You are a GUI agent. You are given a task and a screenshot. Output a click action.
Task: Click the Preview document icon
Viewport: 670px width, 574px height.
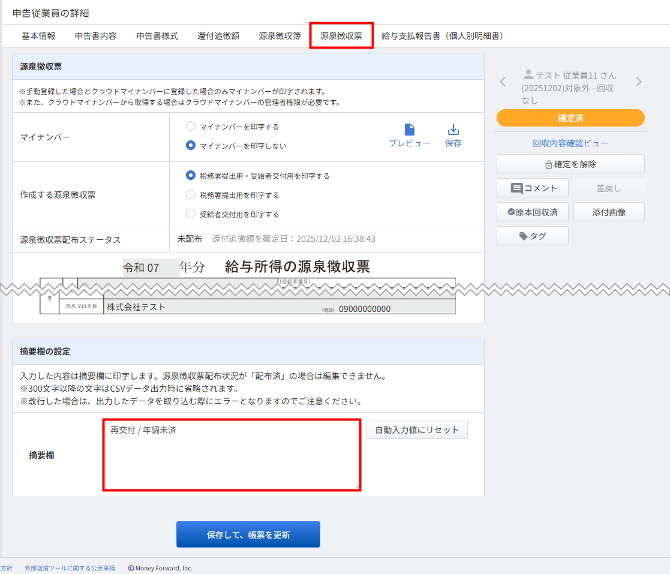[409, 130]
